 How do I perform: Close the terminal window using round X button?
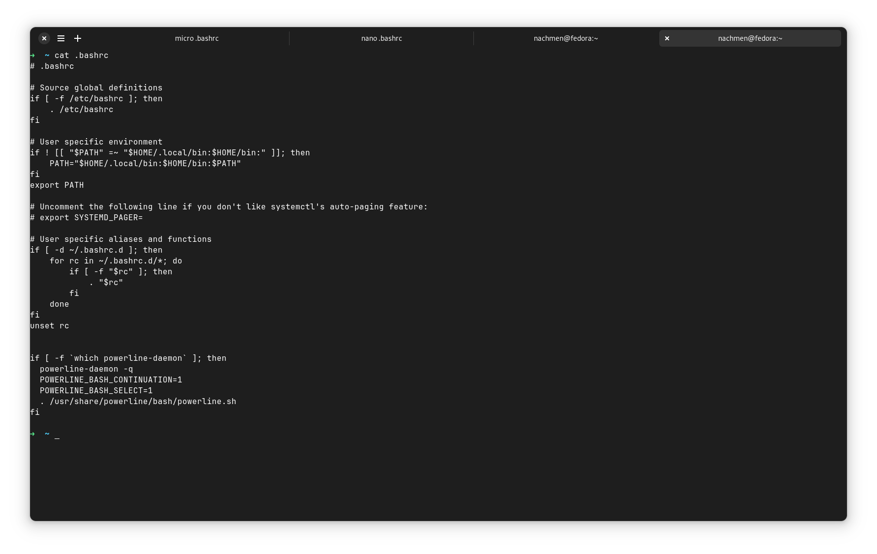[x=44, y=38]
